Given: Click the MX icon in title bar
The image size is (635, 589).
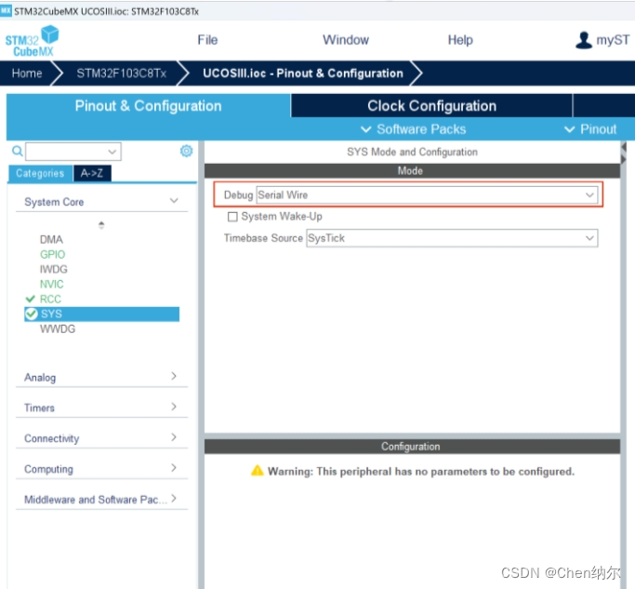Looking at the screenshot, I should coord(6,10).
